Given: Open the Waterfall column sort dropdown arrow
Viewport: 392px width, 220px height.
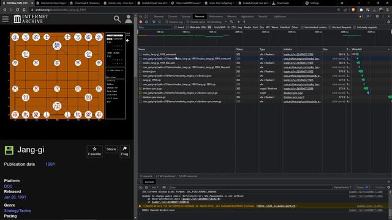Looking at the screenshot, I should pos(389,50).
